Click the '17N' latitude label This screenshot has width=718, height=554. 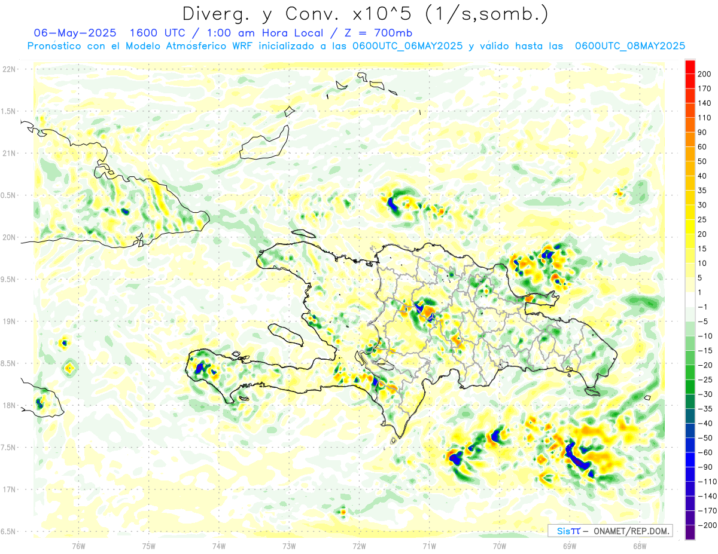click(x=9, y=489)
